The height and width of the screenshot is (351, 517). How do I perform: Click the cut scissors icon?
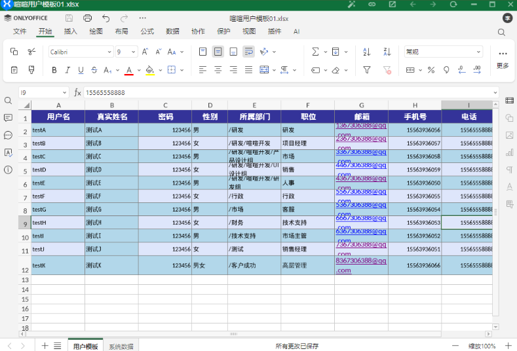[31, 52]
